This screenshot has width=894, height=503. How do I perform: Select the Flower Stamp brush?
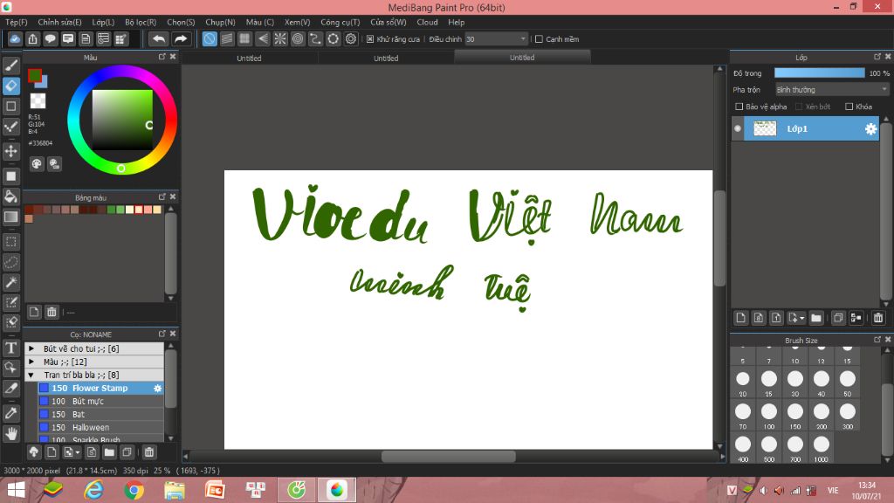click(100, 388)
